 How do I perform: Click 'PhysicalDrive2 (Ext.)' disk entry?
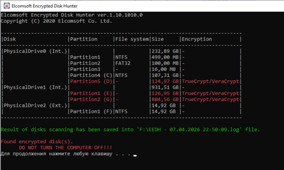tap(35, 105)
